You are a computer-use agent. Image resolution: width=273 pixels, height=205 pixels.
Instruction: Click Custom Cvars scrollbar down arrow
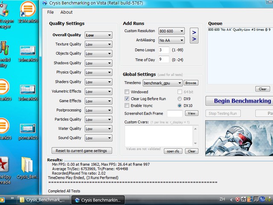coord(195,143)
